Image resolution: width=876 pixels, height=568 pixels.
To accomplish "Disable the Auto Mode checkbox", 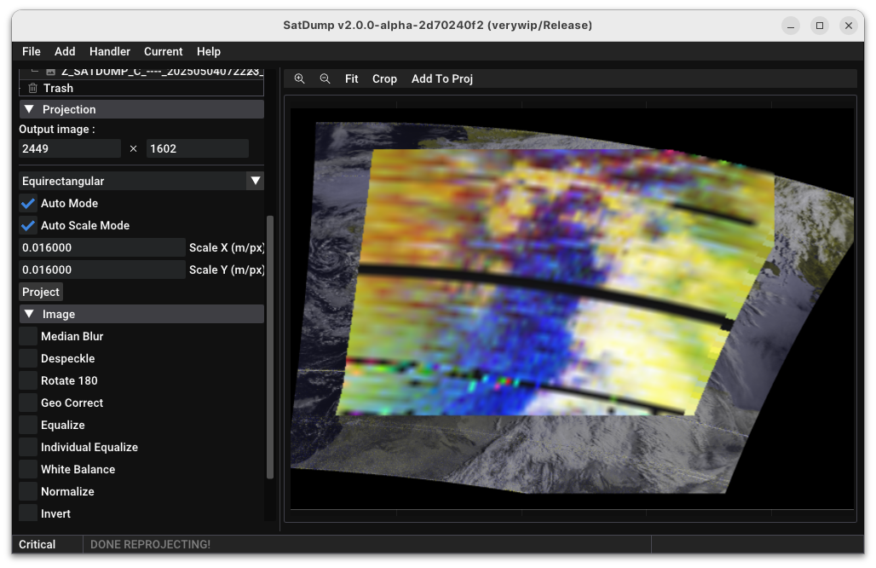I will click(28, 203).
